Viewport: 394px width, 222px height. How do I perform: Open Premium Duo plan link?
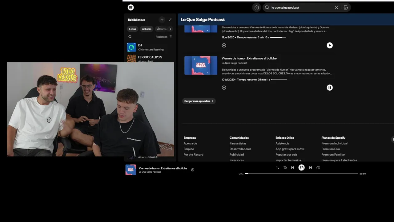(331, 149)
